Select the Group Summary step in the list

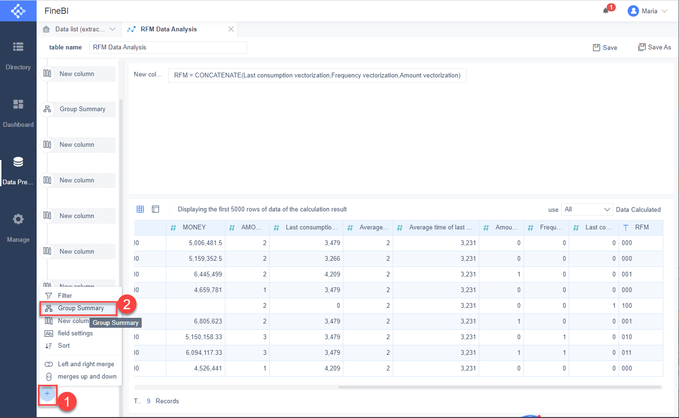point(78,109)
